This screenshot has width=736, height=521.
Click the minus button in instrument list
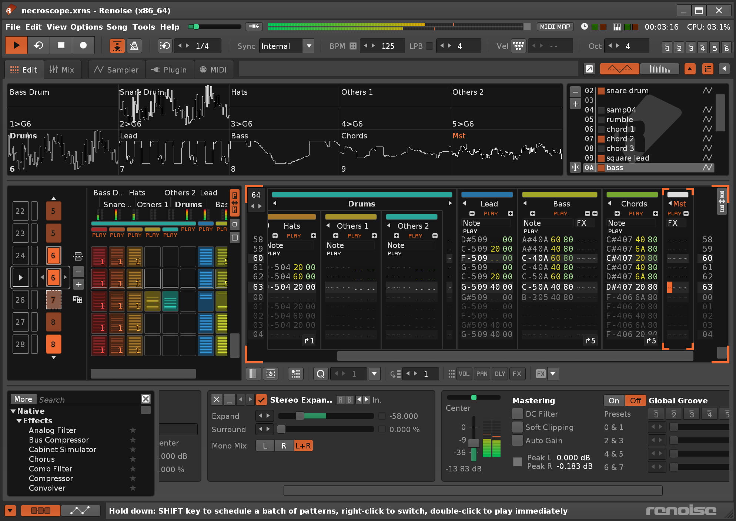coord(575,92)
